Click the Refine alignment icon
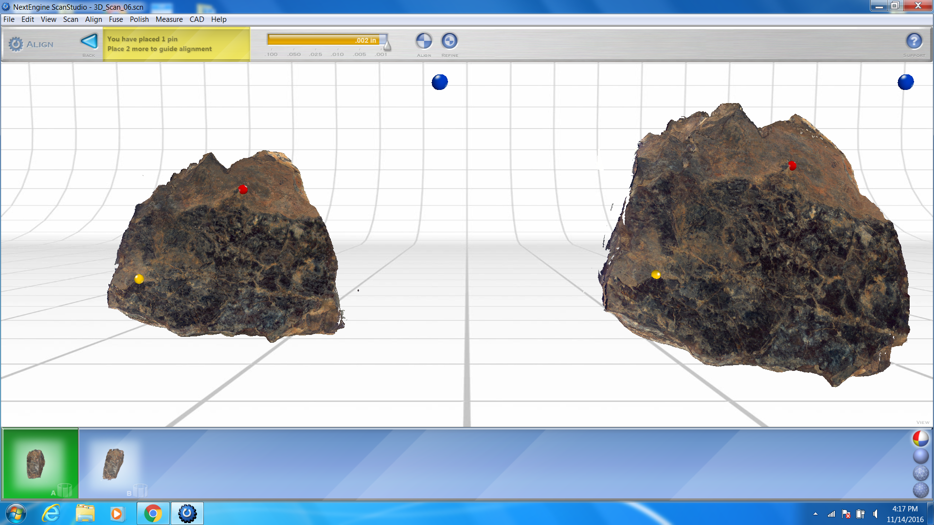 tap(449, 41)
